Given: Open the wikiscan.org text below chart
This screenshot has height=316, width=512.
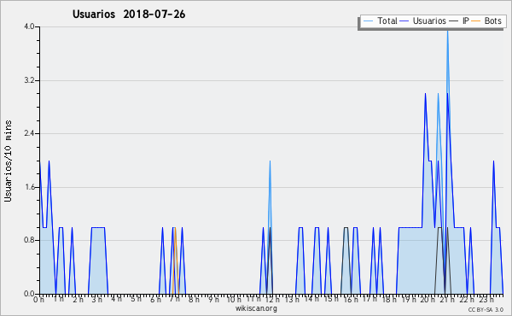Looking at the screenshot, I should pyautogui.click(x=256, y=308).
